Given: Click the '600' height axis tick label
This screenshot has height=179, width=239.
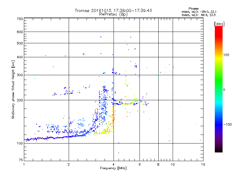Looking at the screenshot, I should [x=20, y=32].
